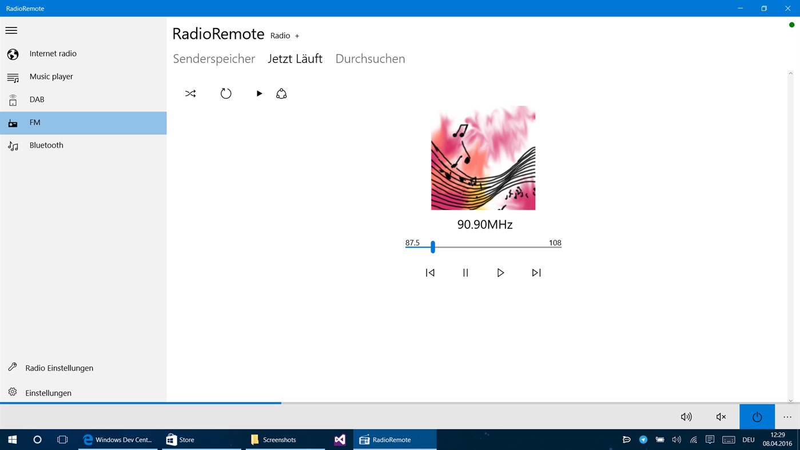Viewport: 800px width, 450px height.
Task: Open Radio Einstellungen
Action: coord(58,368)
